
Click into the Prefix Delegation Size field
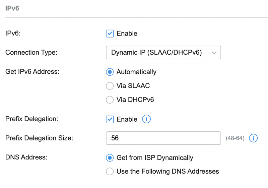point(163,138)
